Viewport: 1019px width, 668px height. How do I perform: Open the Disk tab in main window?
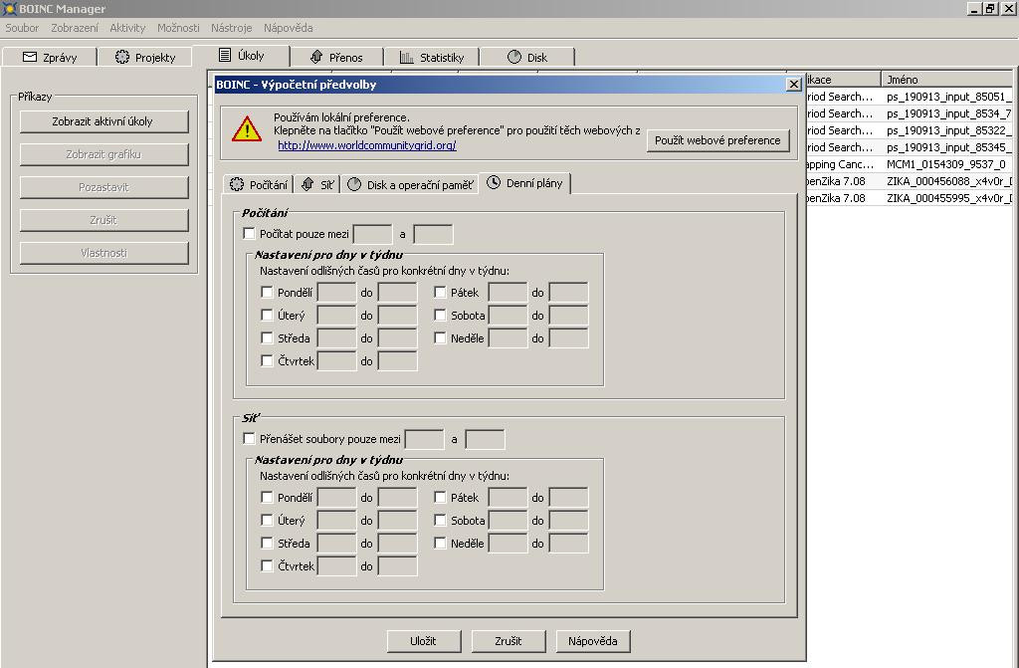tap(527, 57)
